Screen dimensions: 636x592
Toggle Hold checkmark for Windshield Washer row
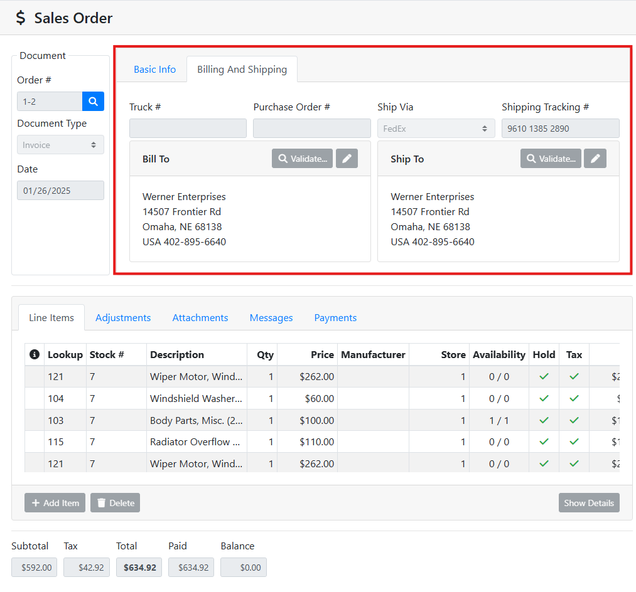(544, 398)
